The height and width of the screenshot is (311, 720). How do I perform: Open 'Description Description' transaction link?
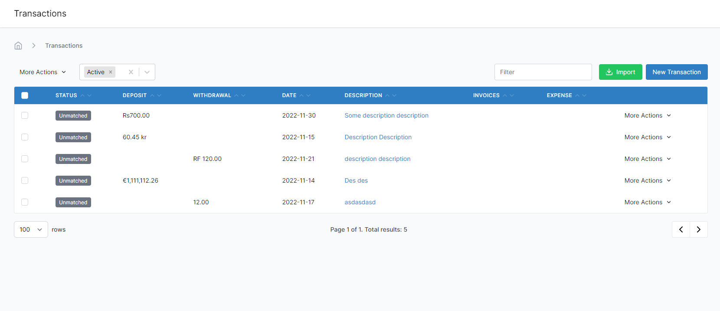coord(378,137)
